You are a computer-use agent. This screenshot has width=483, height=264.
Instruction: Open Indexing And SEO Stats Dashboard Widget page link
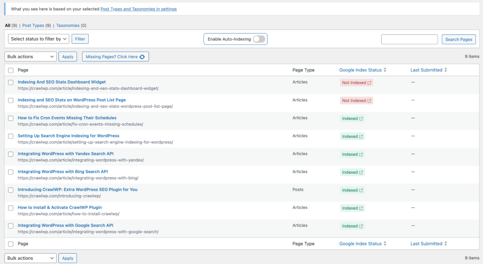click(x=62, y=82)
